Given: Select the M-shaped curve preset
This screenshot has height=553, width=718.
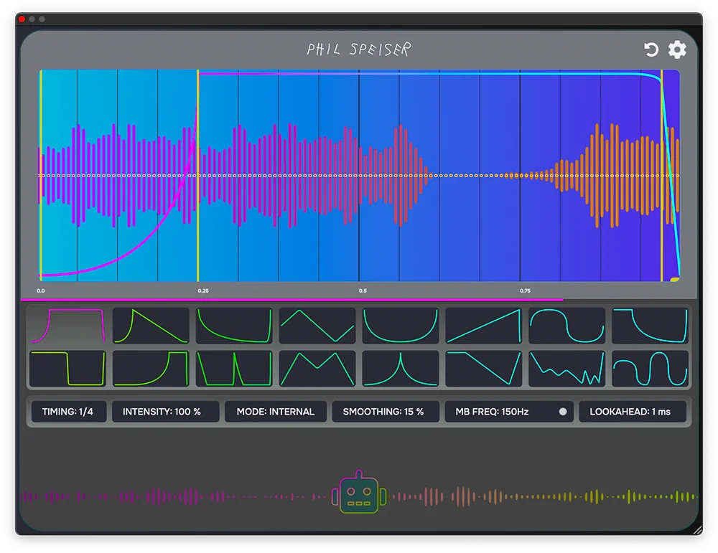Looking at the screenshot, I should [317, 367].
